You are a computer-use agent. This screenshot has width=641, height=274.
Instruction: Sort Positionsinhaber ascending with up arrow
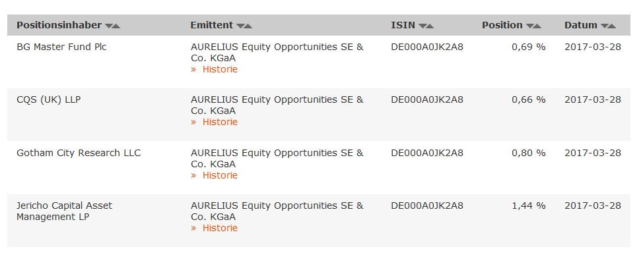(x=116, y=26)
